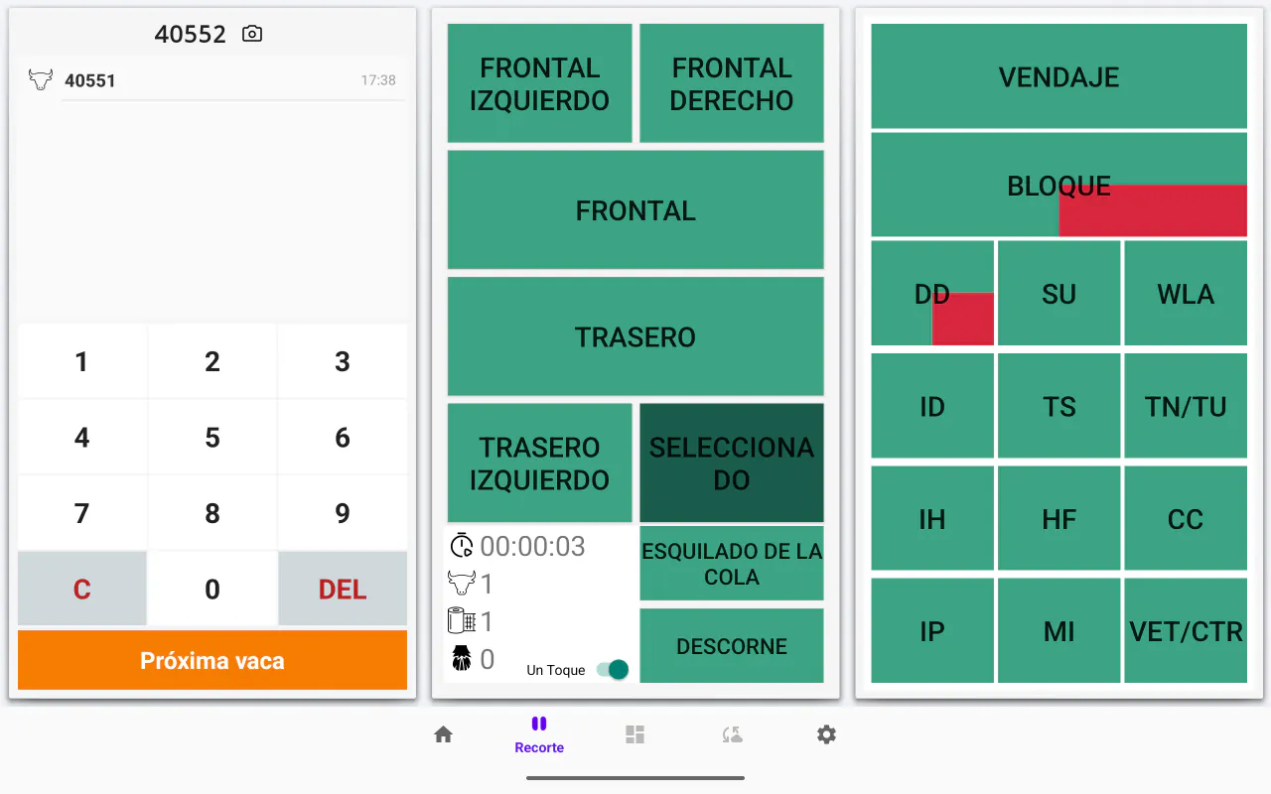The image size is (1271, 794).
Task: Tap DEL on the numeric keypad
Action: tap(343, 589)
